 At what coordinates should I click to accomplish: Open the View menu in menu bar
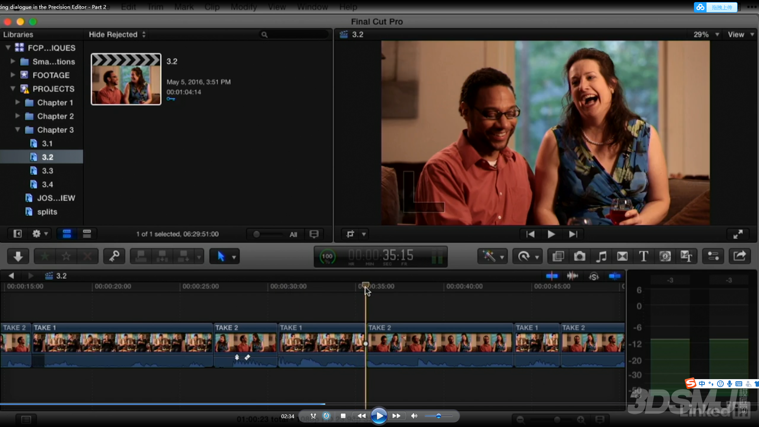[277, 7]
